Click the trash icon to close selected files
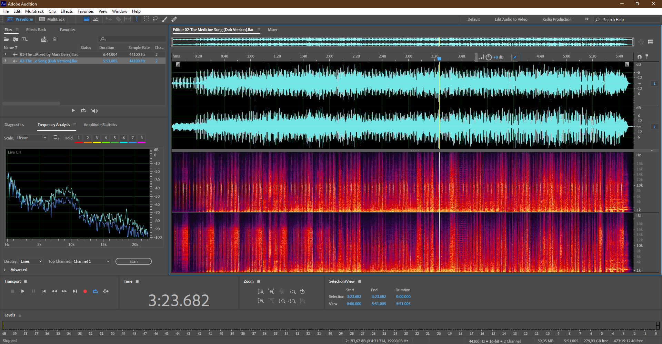Screen dimensions: 662x344 pyautogui.click(x=54, y=39)
